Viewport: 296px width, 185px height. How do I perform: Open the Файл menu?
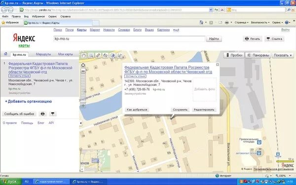(x=5, y=16)
